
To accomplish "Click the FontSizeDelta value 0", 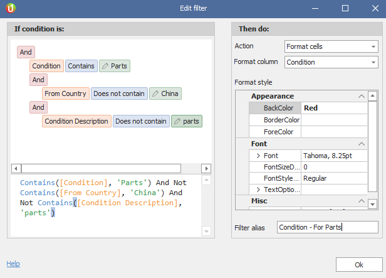I will [x=334, y=167].
